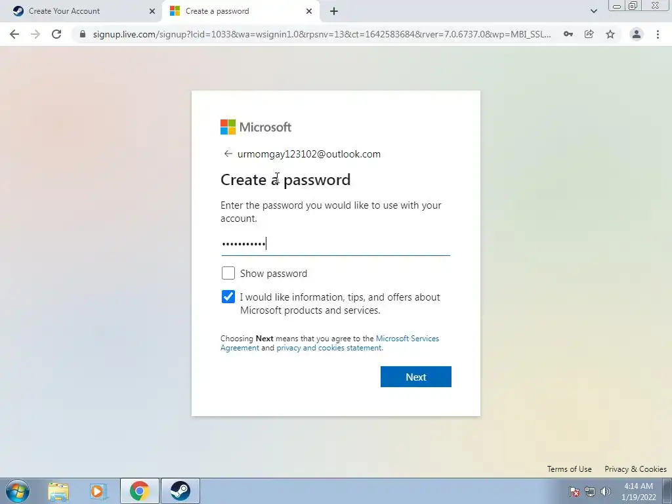Restore down the Chrome window
The width and height of the screenshot is (672, 504).
(x=633, y=5)
